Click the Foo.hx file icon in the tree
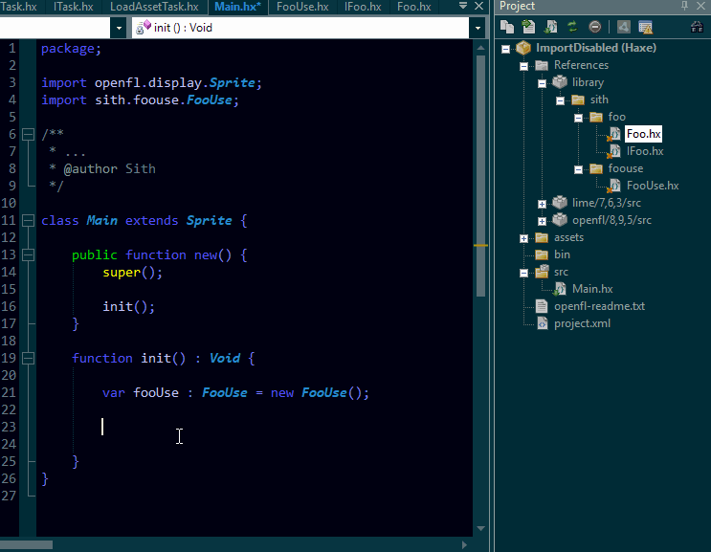The height and width of the screenshot is (552, 711). (x=614, y=134)
